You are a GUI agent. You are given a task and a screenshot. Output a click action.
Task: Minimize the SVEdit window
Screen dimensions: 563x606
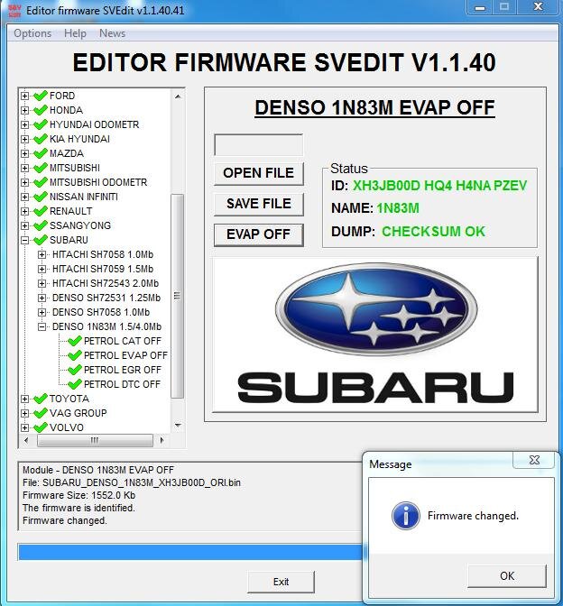480,7
